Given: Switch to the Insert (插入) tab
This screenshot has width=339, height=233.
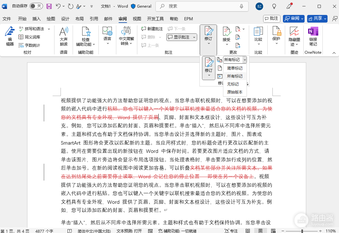Looking at the screenshot, I should 37,19.
